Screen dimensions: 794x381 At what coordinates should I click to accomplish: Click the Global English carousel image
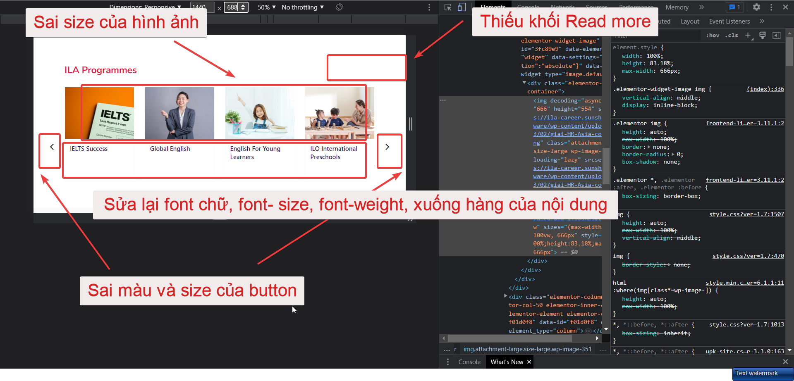coord(179,113)
